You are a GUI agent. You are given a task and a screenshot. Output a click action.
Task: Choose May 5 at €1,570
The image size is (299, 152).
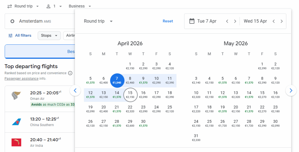(222, 80)
